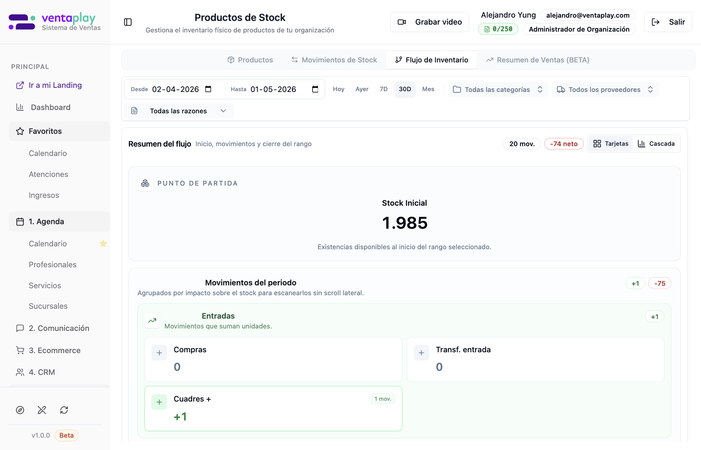
Task: Click the Punto de Partida boxes icon
Action: pos(145,183)
